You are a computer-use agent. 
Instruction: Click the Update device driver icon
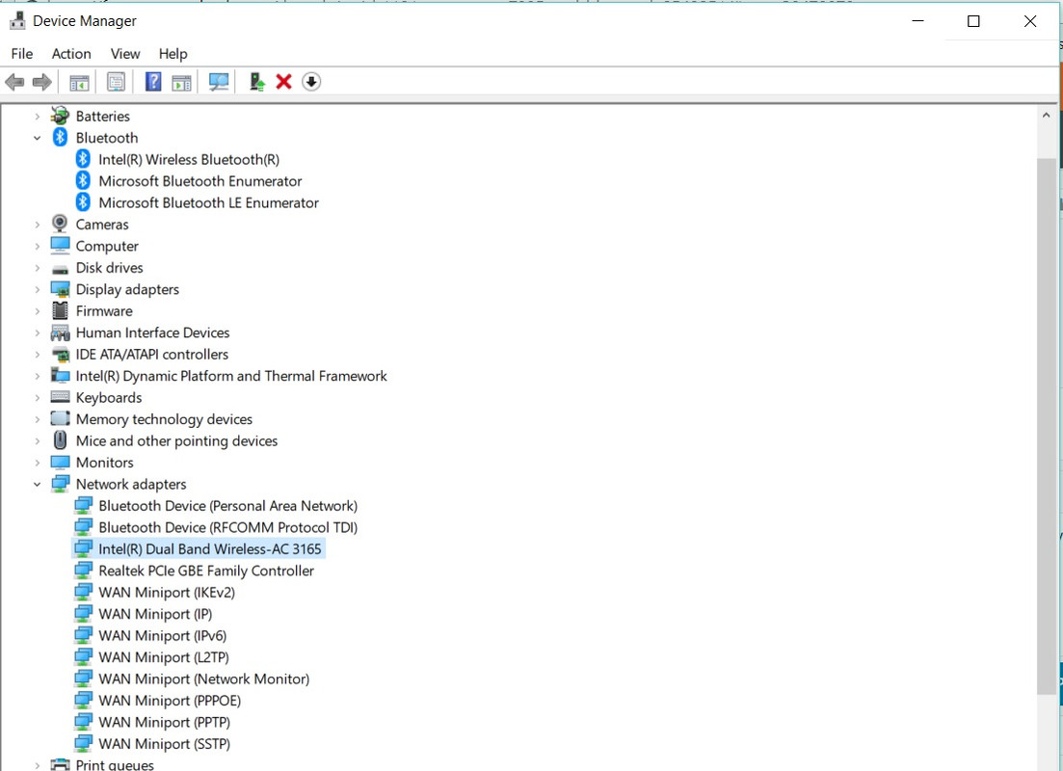pyautogui.click(x=256, y=82)
